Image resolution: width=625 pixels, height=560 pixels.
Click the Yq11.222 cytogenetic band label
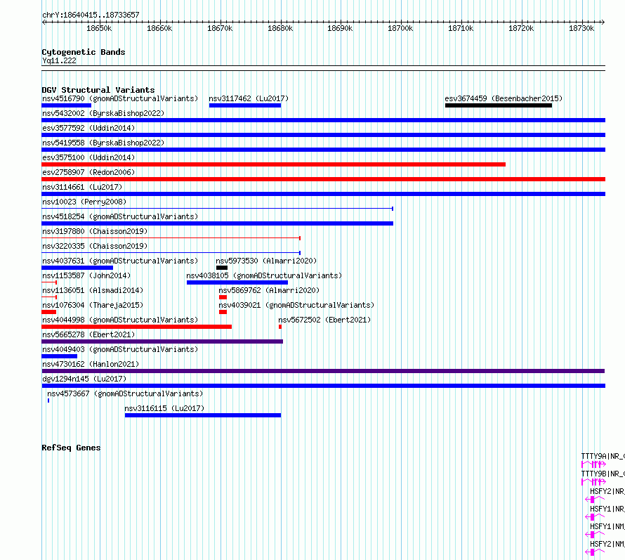[59, 60]
